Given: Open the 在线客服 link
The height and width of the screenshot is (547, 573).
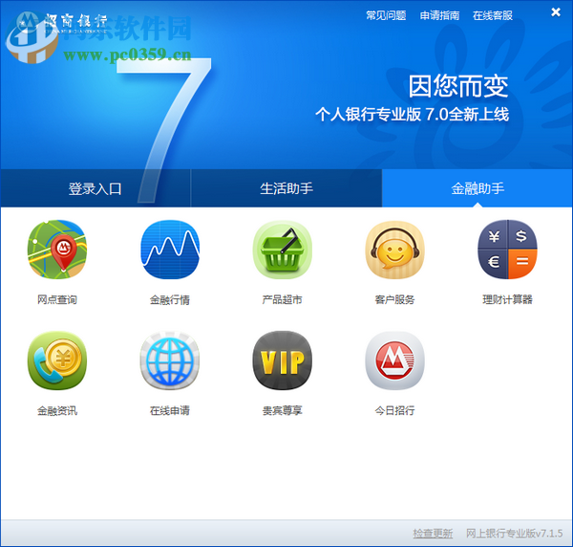Looking at the screenshot, I should coord(493,15).
